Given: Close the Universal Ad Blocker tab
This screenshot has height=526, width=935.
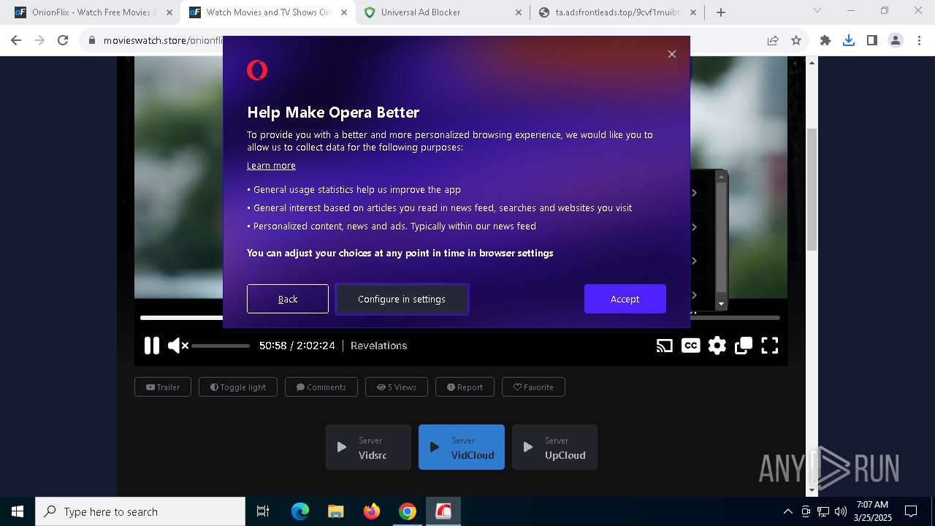Looking at the screenshot, I should pyautogui.click(x=519, y=12).
